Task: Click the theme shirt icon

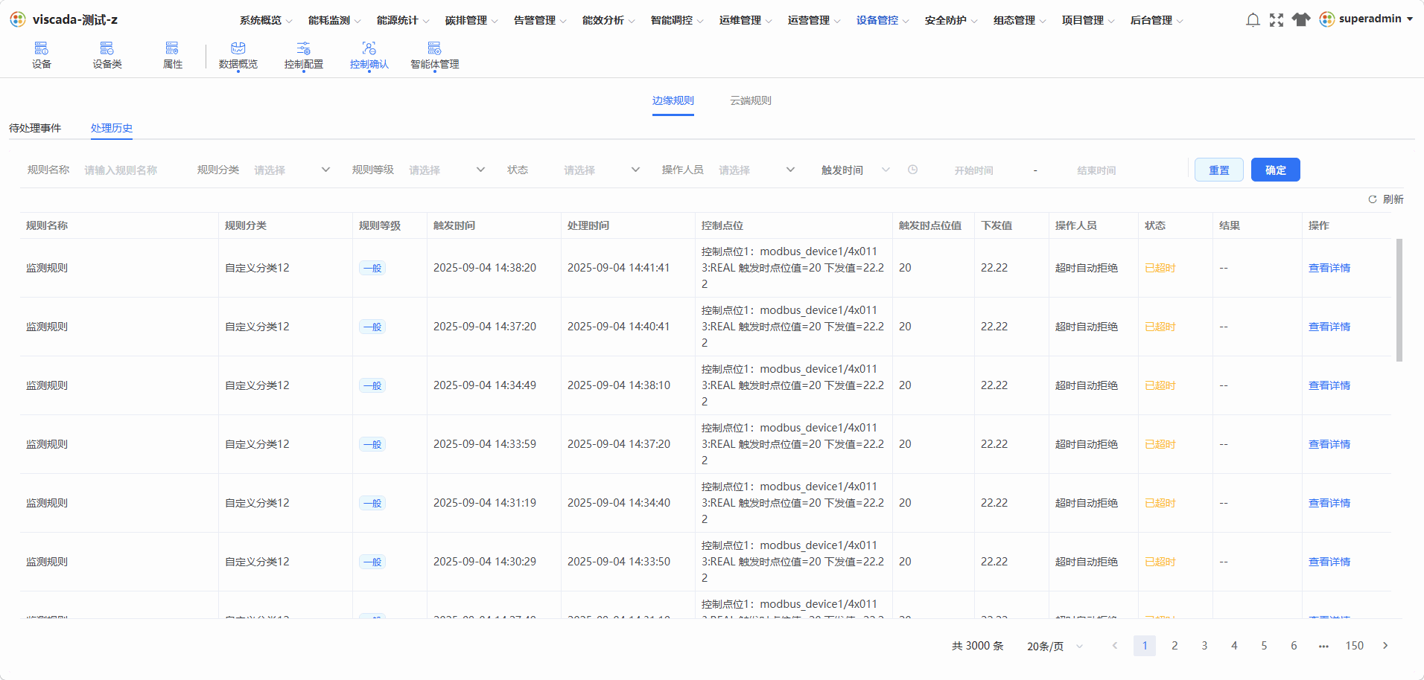Action: click(x=1301, y=20)
